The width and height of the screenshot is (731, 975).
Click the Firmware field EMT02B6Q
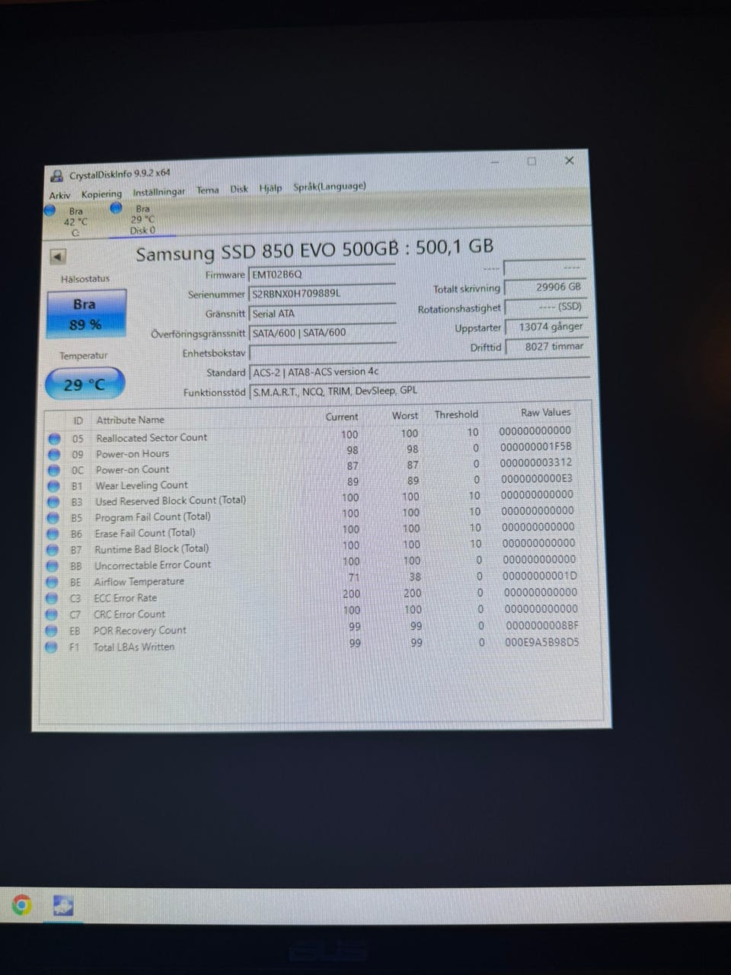pyautogui.click(x=321, y=273)
